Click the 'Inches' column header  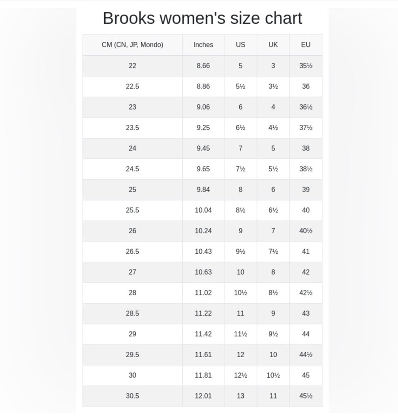click(x=203, y=45)
